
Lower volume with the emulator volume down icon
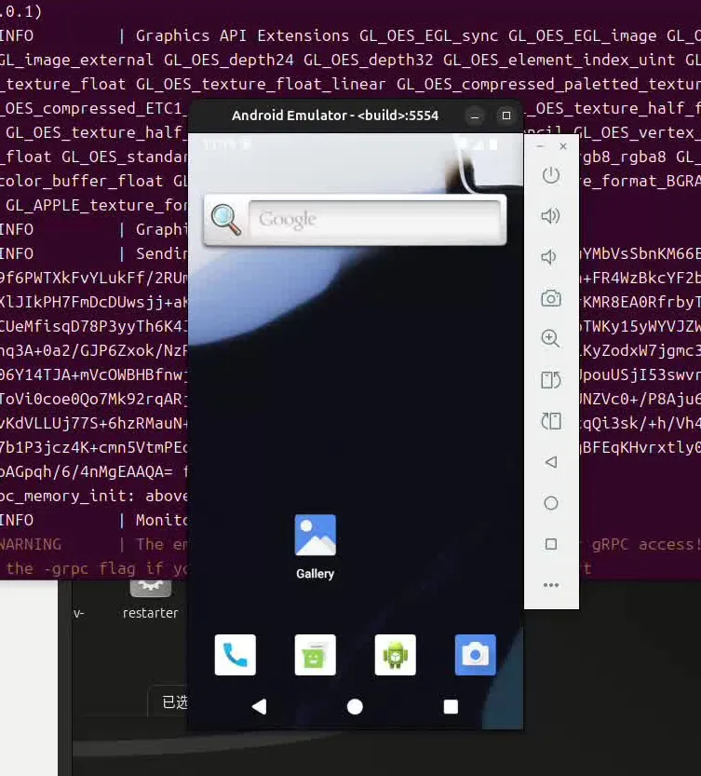click(548, 257)
